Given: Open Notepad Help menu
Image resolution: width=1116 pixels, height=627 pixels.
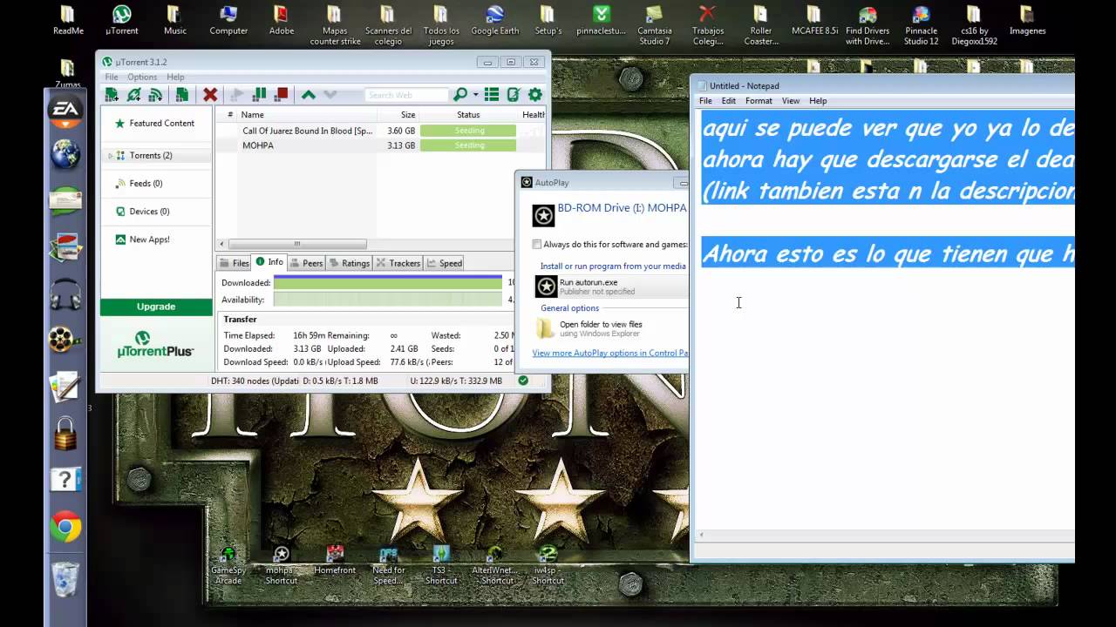Looking at the screenshot, I should click(818, 101).
